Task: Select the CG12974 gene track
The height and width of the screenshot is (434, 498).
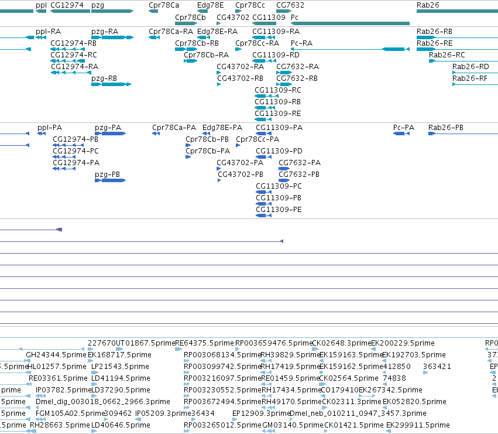Action: pos(70,11)
